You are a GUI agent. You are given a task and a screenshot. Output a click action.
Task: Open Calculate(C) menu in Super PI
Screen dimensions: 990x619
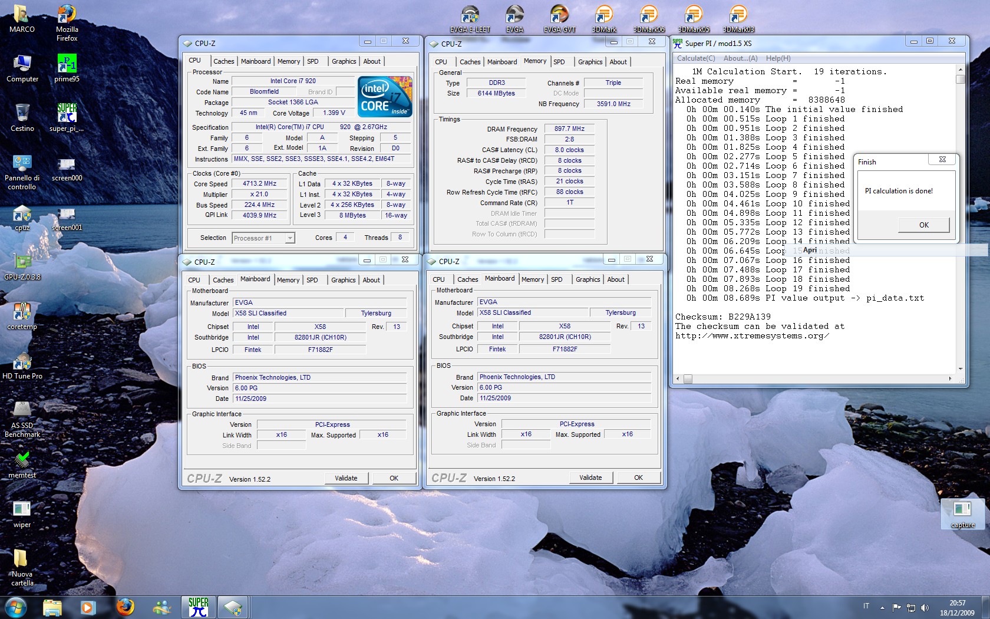tap(696, 58)
